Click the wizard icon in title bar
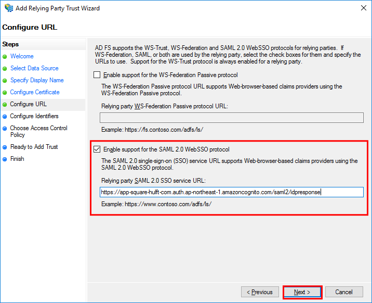 click(x=9, y=8)
